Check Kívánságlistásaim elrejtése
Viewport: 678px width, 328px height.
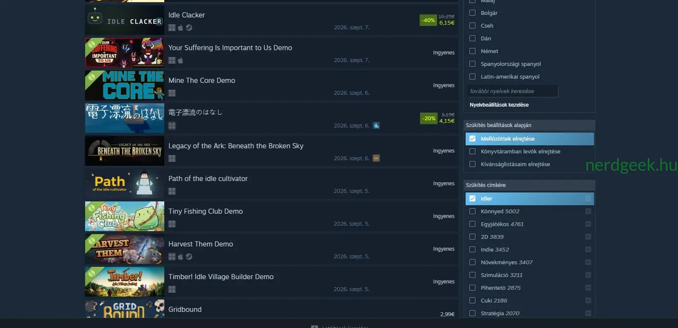coord(472,164)
